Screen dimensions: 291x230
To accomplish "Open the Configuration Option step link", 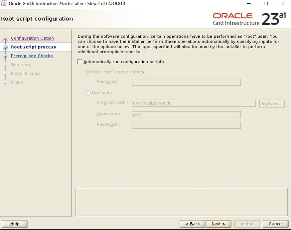I will click(33, 38).
